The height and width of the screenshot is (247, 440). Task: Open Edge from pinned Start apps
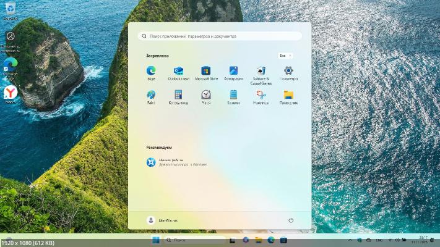tap(151, 72)
